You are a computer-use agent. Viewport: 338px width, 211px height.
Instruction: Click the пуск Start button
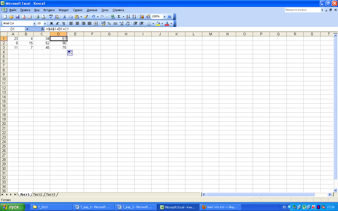(12, 207)
